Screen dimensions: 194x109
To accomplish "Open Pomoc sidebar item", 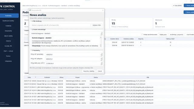I will coord(8,56).
